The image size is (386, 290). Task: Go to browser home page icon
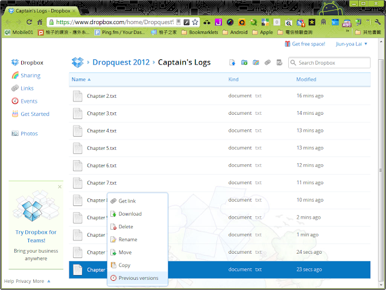[x=40, y=22]
